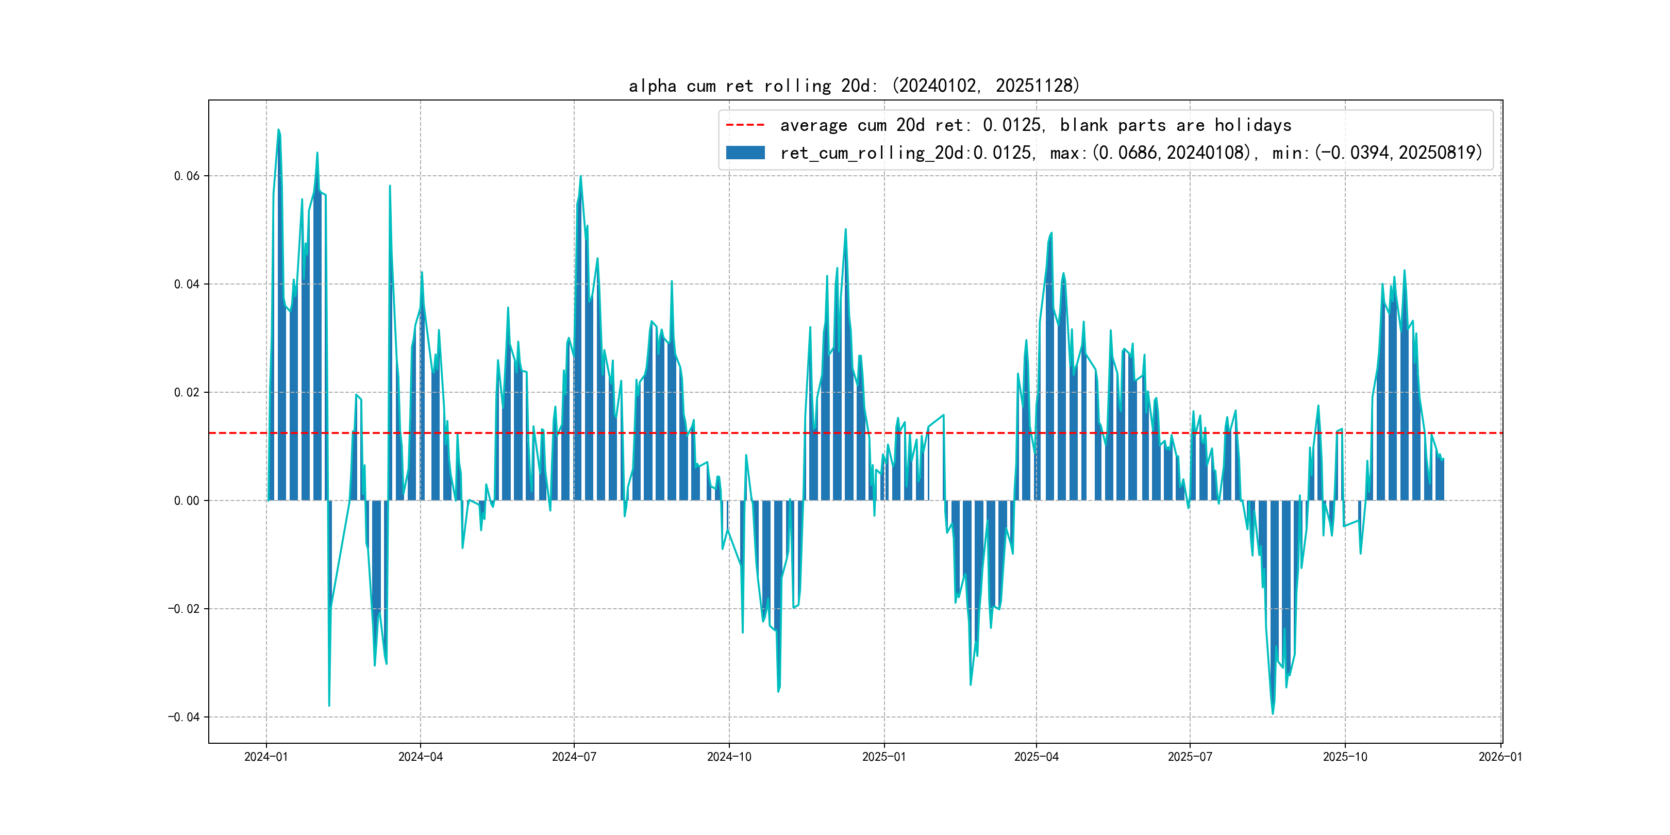
Task: Click the -0.04 y-axis tick label
Action: pyautogui.click(x=183, y=717)
